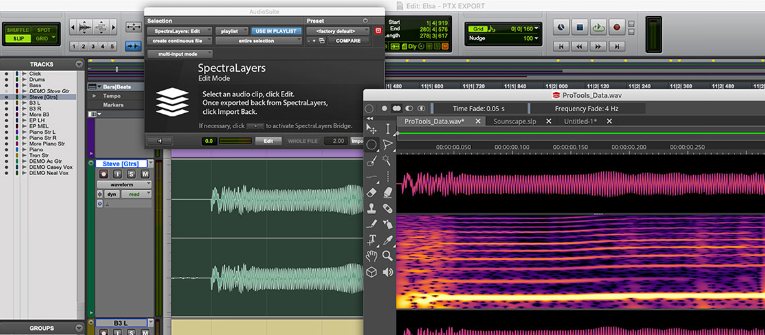Select the polygonal lasso selection tool
This screenshot has width=765, height=335.
tap(388, 144)
